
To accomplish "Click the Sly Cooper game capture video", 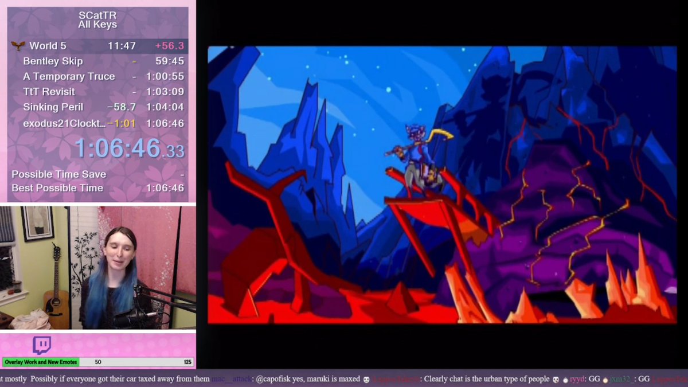I will (x=442, y=185).
